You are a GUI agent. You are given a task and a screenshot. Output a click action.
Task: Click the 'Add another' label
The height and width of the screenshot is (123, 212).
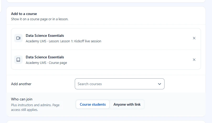(21, 84)
